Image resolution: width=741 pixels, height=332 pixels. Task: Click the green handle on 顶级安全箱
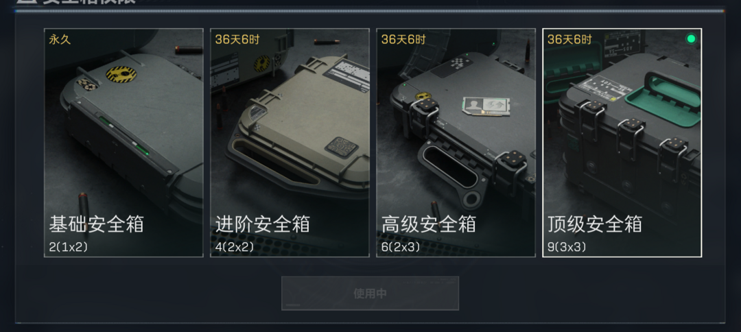pyautogui.click(x=664, y=99)
